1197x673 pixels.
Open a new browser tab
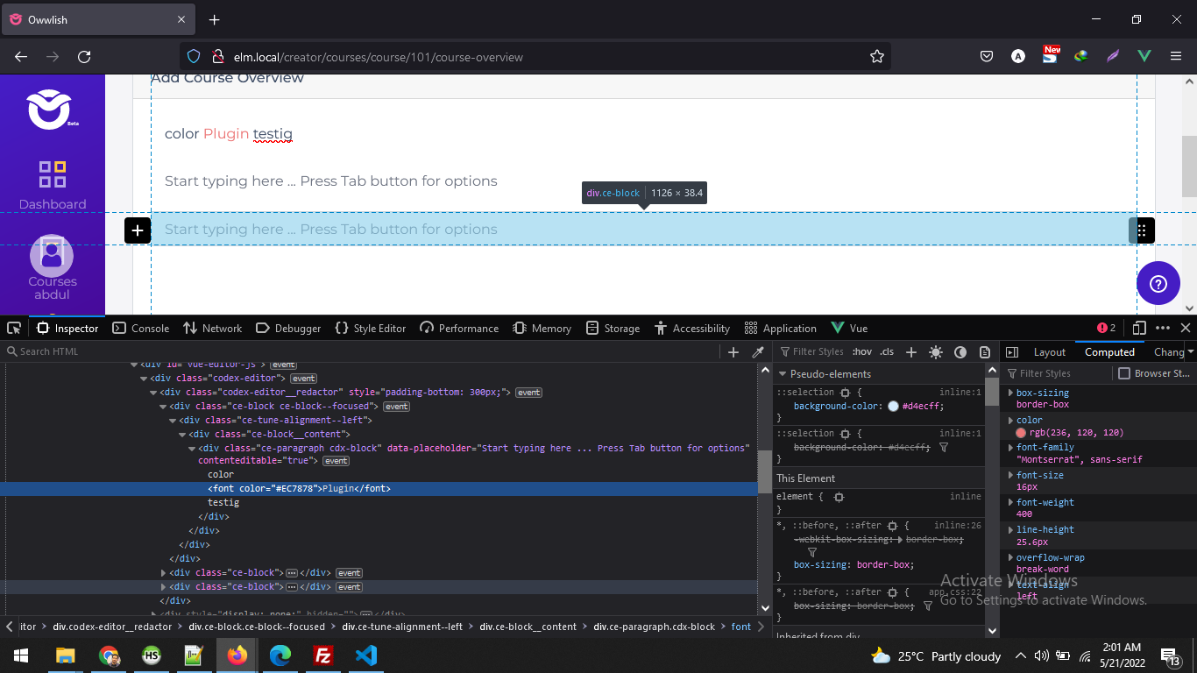(215, 19)
